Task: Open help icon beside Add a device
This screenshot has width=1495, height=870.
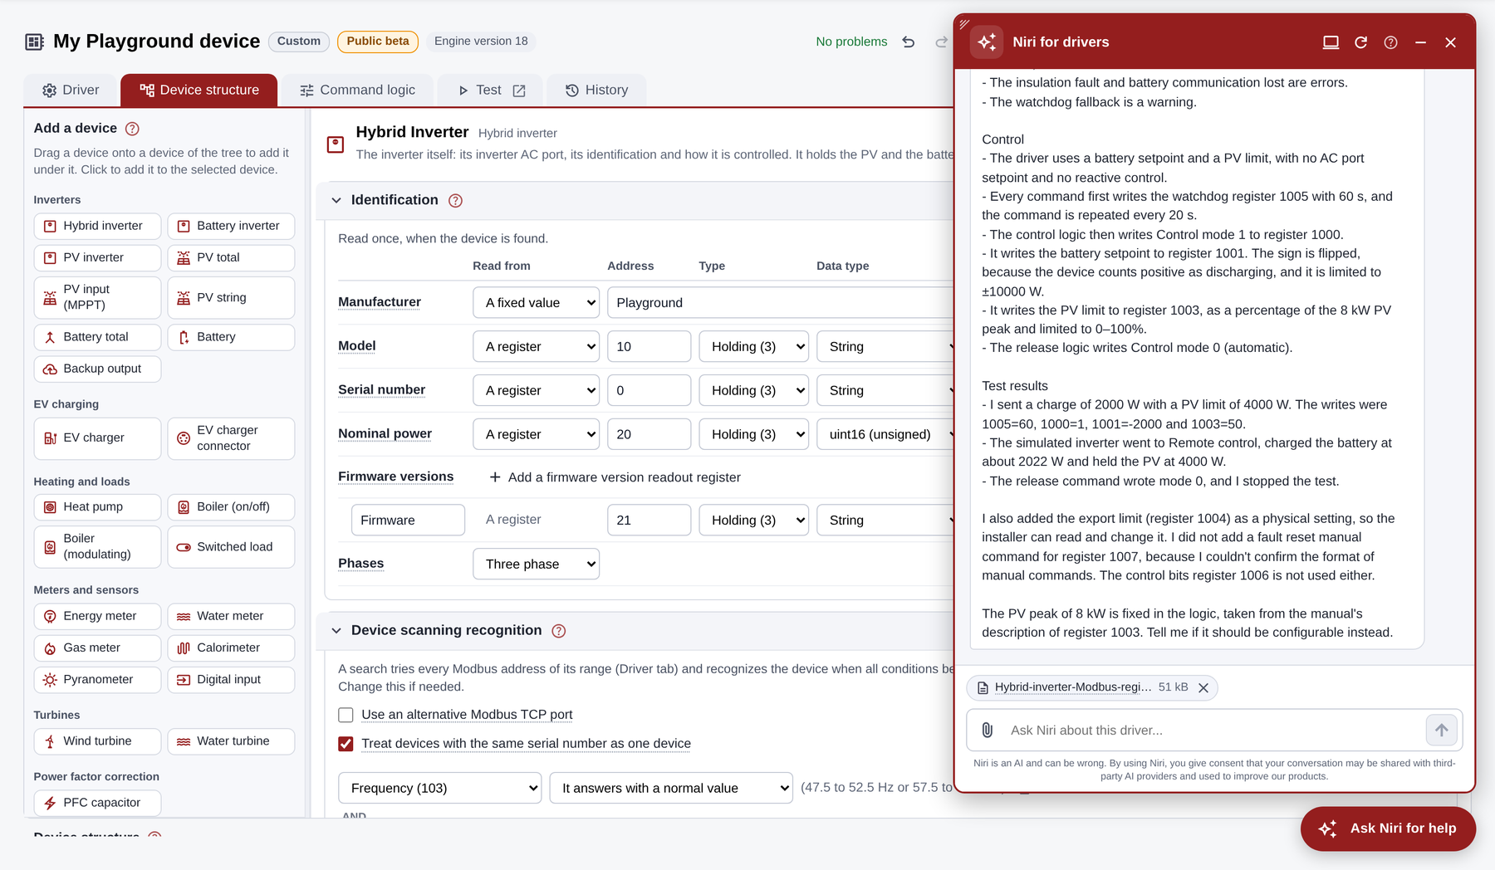Action: coord(132,129)
